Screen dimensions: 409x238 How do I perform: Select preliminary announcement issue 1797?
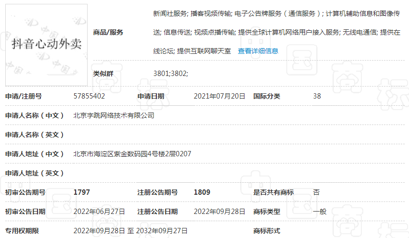click(x=82, y=192)
